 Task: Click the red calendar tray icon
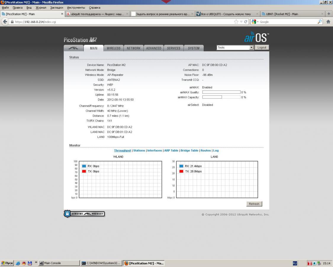click(310, 263)
